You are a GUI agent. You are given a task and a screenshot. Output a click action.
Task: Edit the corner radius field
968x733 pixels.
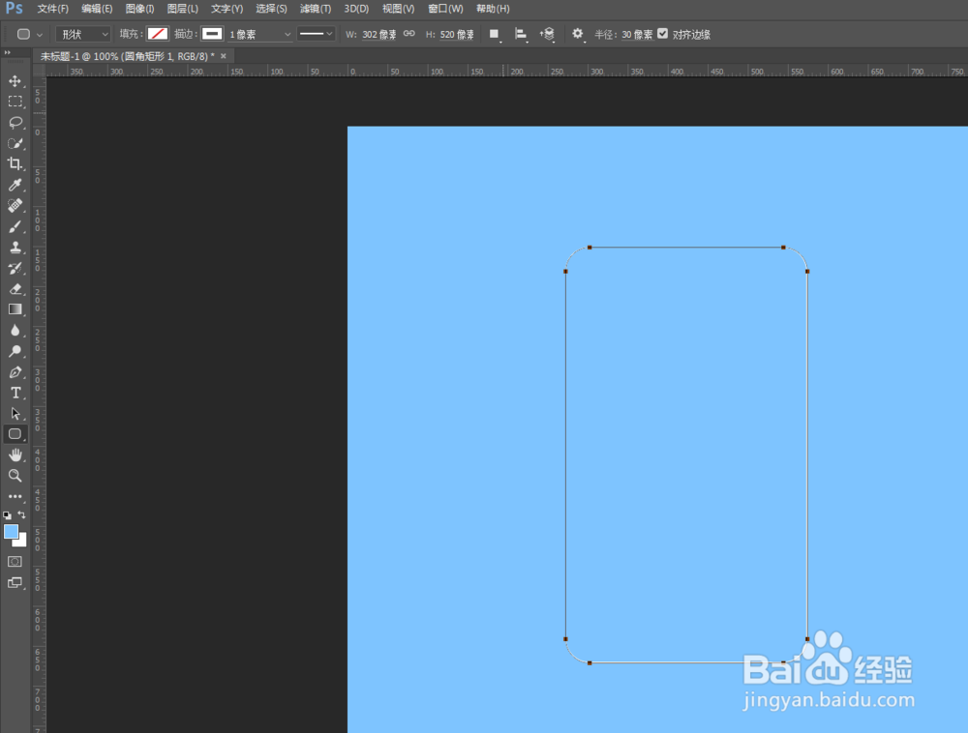(637, 35)
